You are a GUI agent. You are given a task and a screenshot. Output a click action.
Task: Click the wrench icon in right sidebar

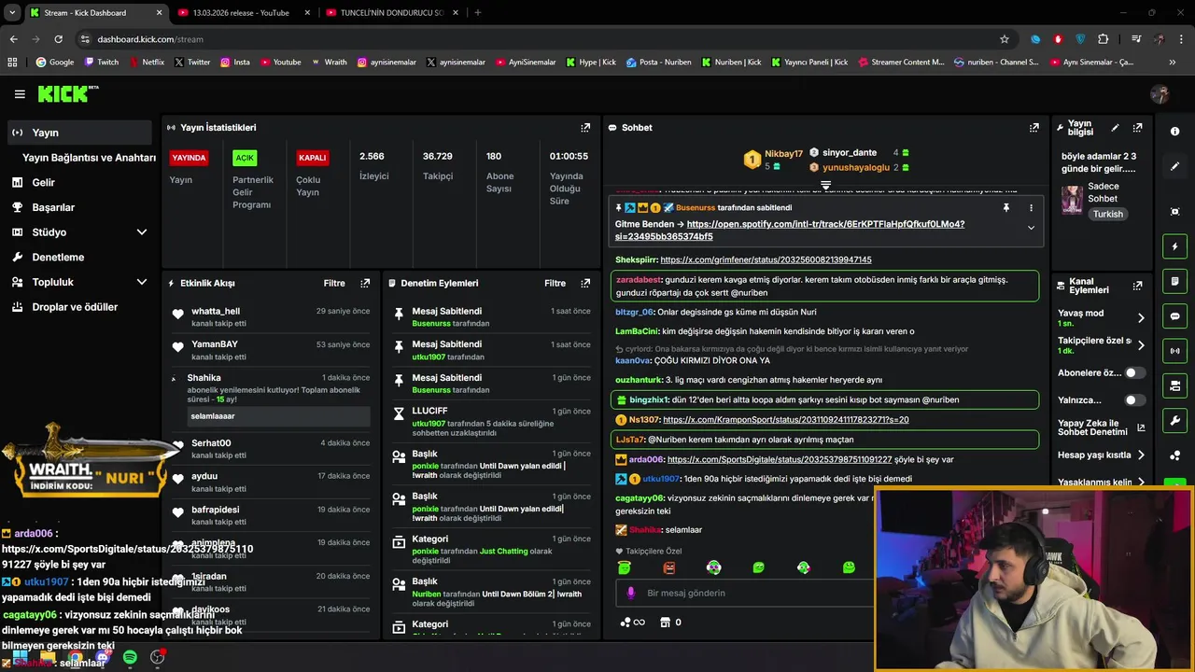(x=1175, y=420)
